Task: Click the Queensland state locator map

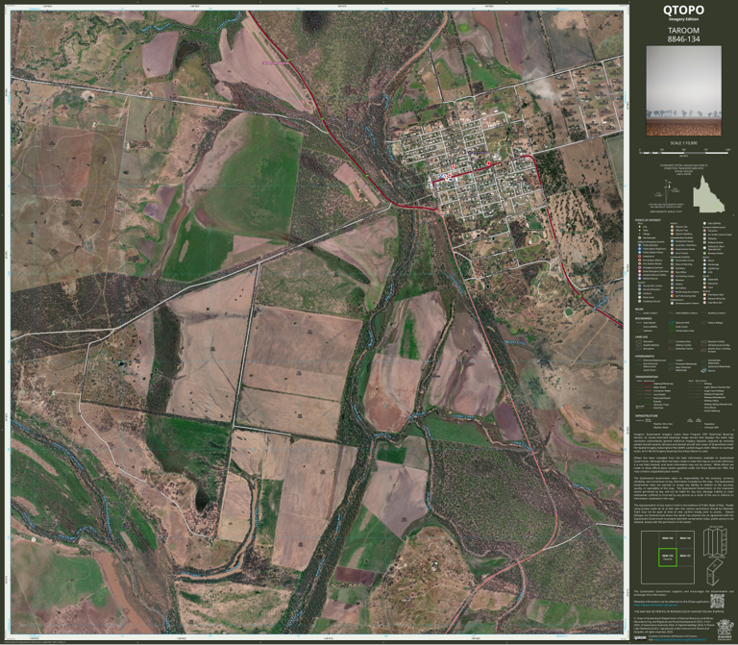Action: pyautogui.click(x=708, y=194)
